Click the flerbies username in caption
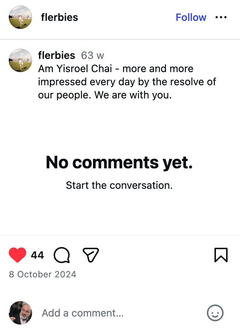This screenshot has height=333, width=240. coord(57,56)
